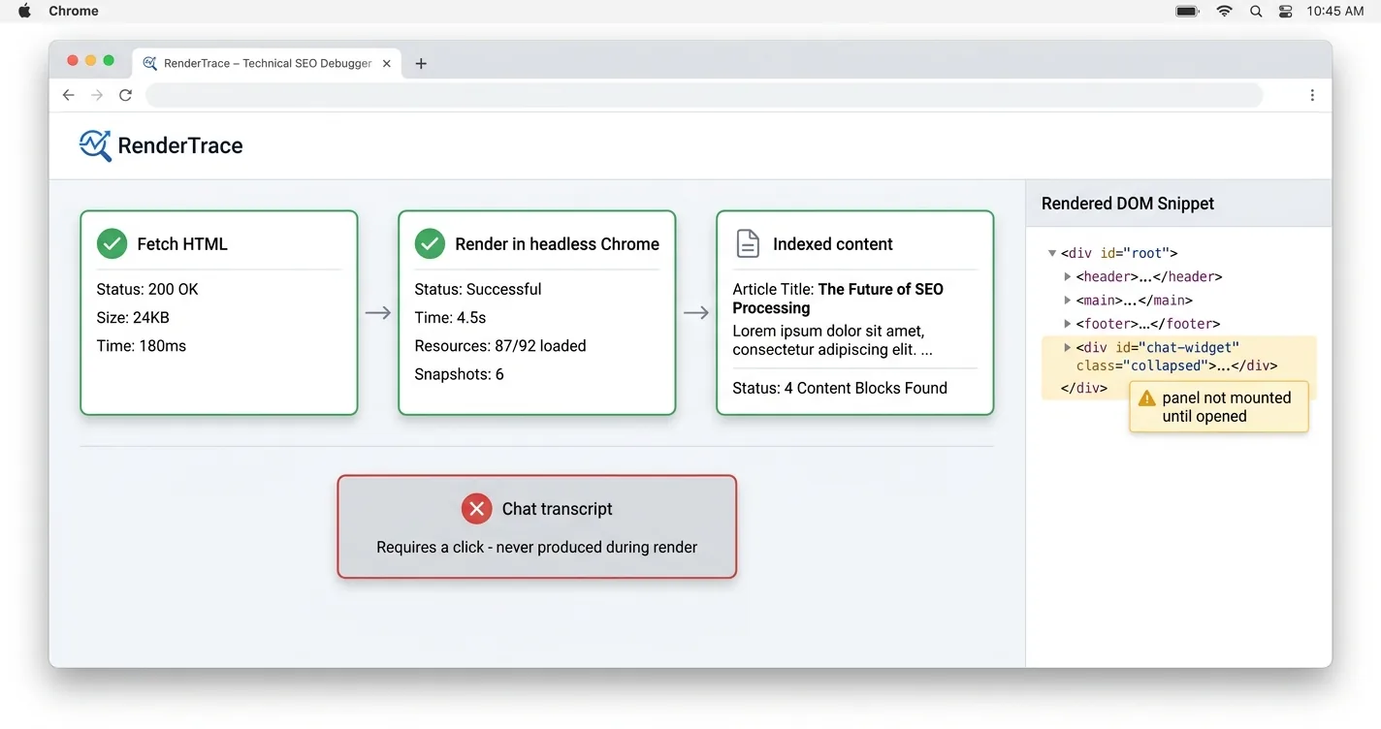Click 'Time: 180ms' text

[x=142, y=346]
